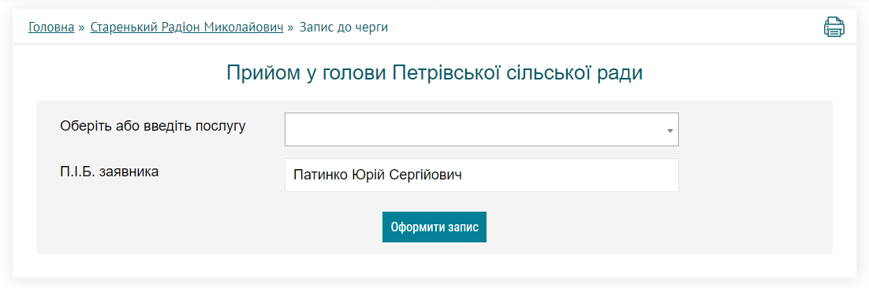The height and width of the screenshot is (288, 869).
Task: Go to Старенький Радіон Миколайович page link
Action: (x=187, y=28)
